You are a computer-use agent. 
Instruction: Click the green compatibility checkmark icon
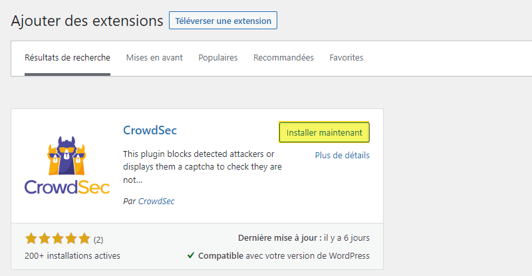click(191, 255)
